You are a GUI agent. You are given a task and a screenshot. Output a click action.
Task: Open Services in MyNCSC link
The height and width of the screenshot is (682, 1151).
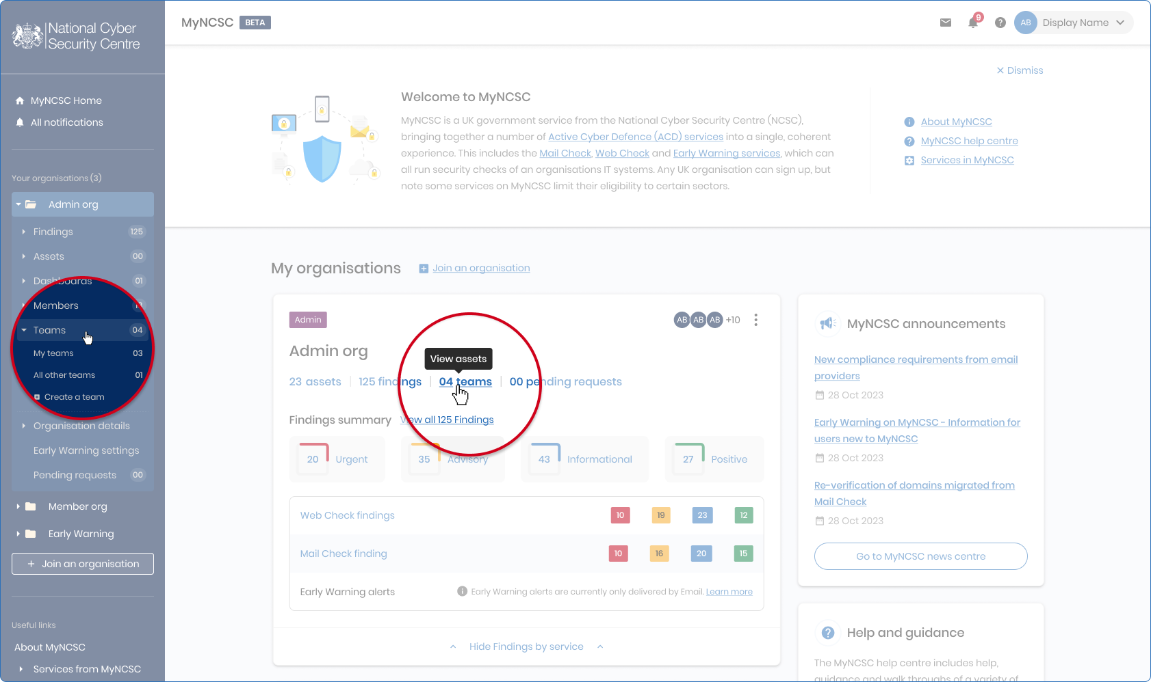coord(967,160)
